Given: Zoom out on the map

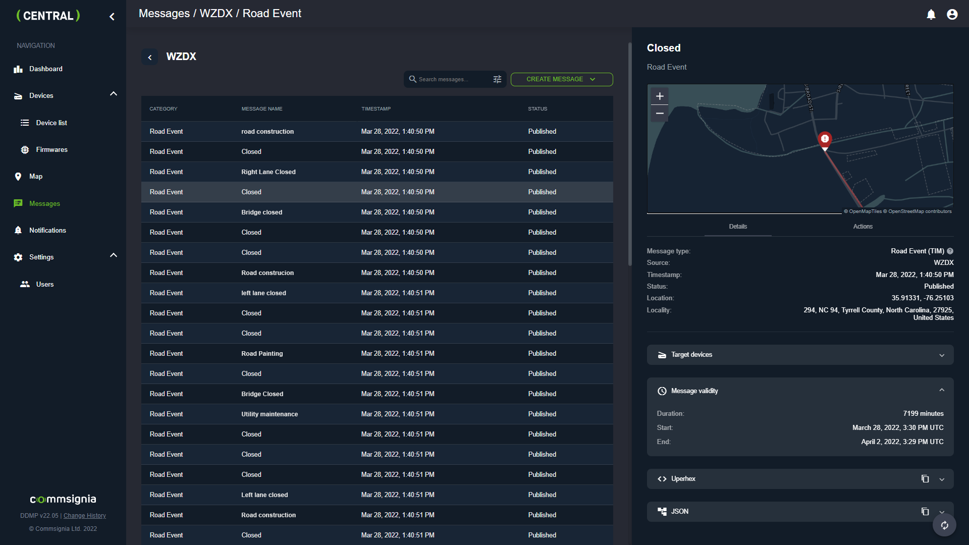Looking at the screenshot, I should [660, 114].
